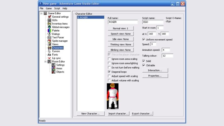224x126 pixels.
Task: Click the Dialogs speech bubble icon
Action: tap(50, 34)
